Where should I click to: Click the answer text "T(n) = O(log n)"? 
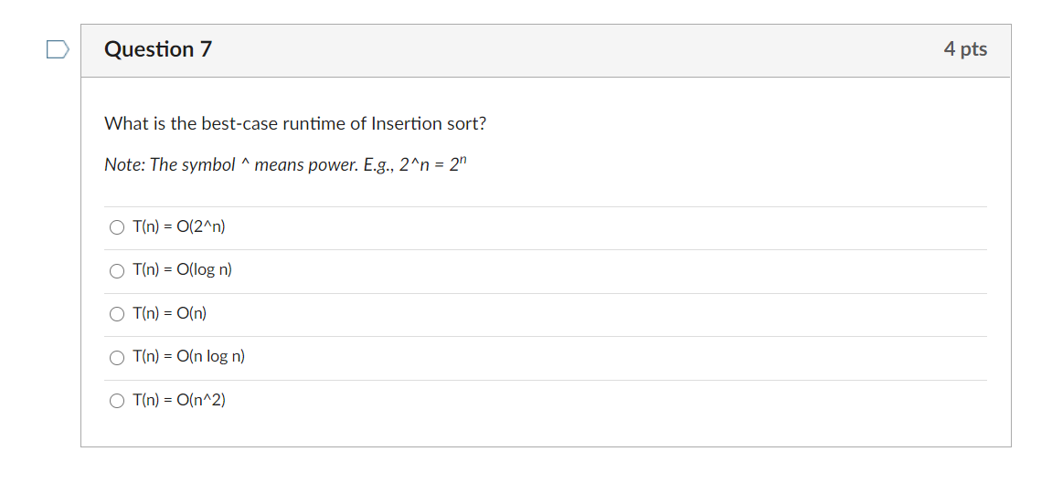click(182, 270)
